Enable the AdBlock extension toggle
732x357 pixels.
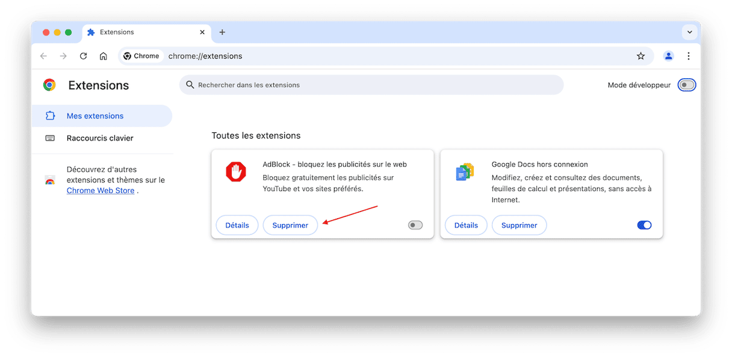[x=415, y=225]
